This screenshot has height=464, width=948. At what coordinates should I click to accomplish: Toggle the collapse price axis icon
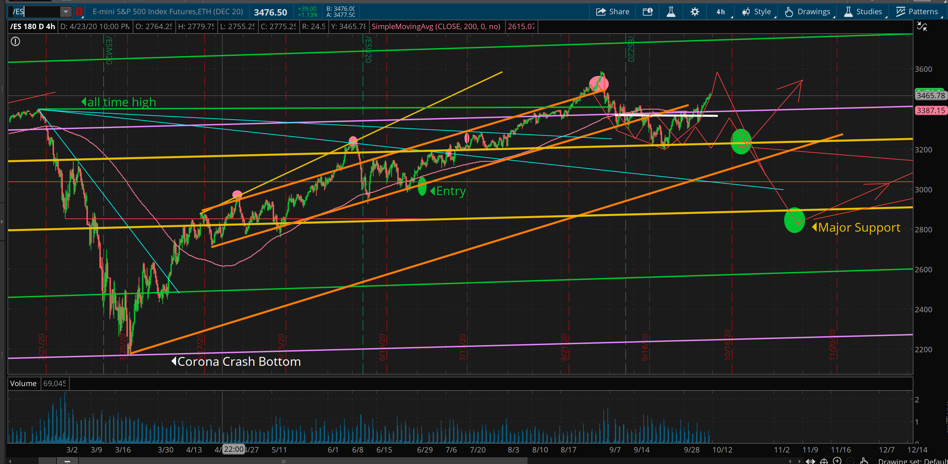pyautogui.click(x=922, y=26)
